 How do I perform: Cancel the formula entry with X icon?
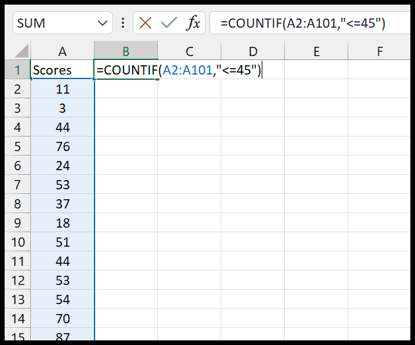(x=145, y=23)
